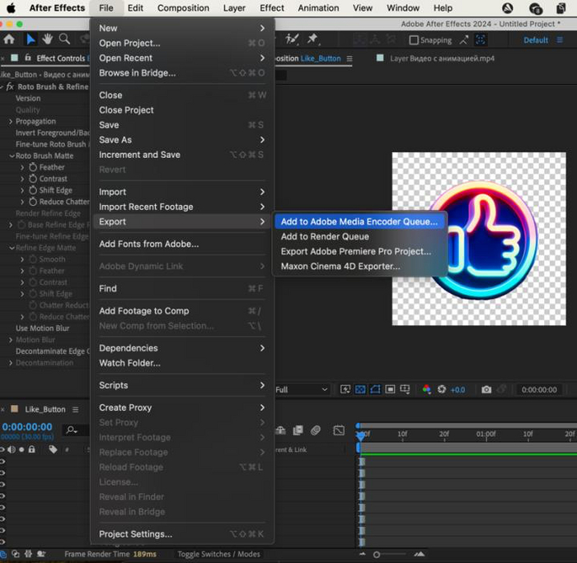This screenshot has width=577, height=563.
Task: Click the Motion Blur enable icon in timeline
Action: [x=316, y=430]
